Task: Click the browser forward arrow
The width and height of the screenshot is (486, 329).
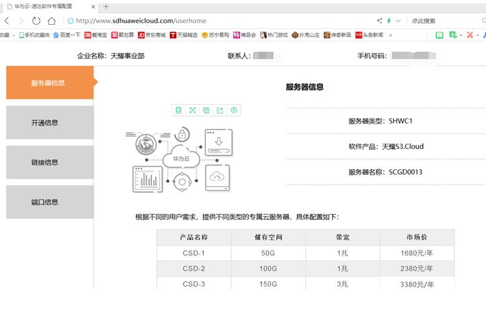Action: 21,21
